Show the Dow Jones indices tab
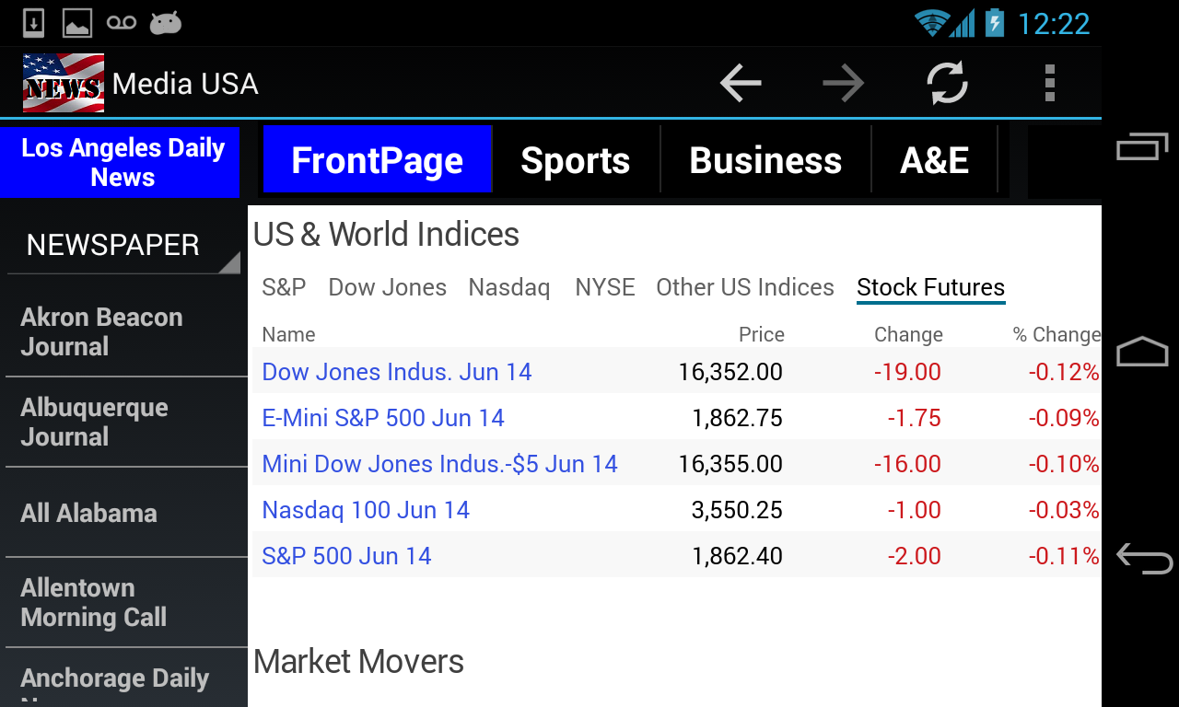The image size is (1179, 707). pos(387,288)
